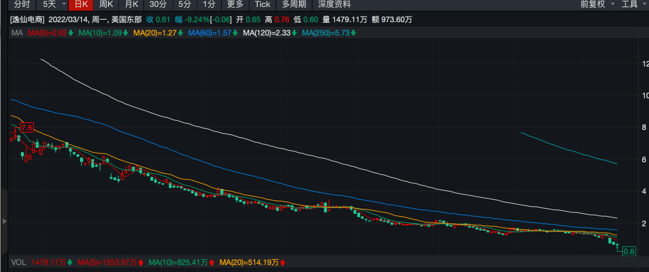The image size is (649, 272).
Task: Click the MA(60)=1.57 indicator label
Action: click(211, 33)
